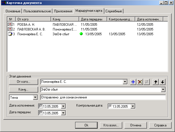Click the 12/05/2005 execution date cell

[x=145, y=25]
